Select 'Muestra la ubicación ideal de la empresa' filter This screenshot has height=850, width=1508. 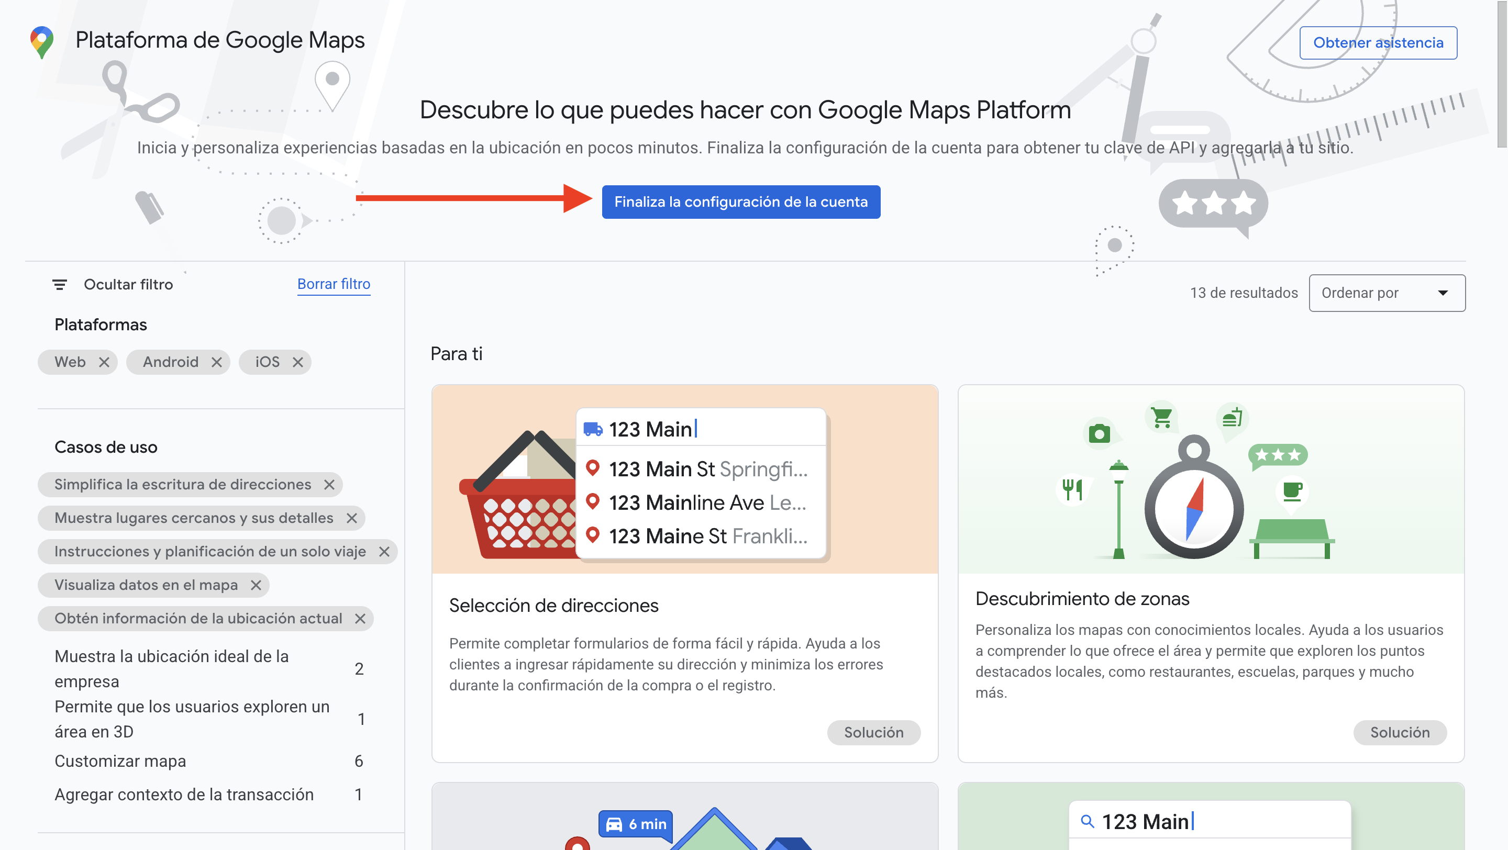209,669
